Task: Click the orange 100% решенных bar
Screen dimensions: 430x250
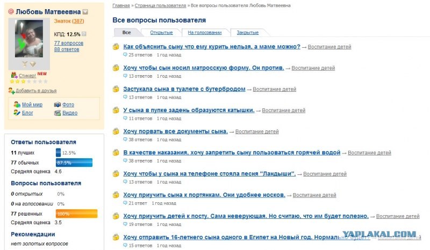Action: click(x=76, y=214)
